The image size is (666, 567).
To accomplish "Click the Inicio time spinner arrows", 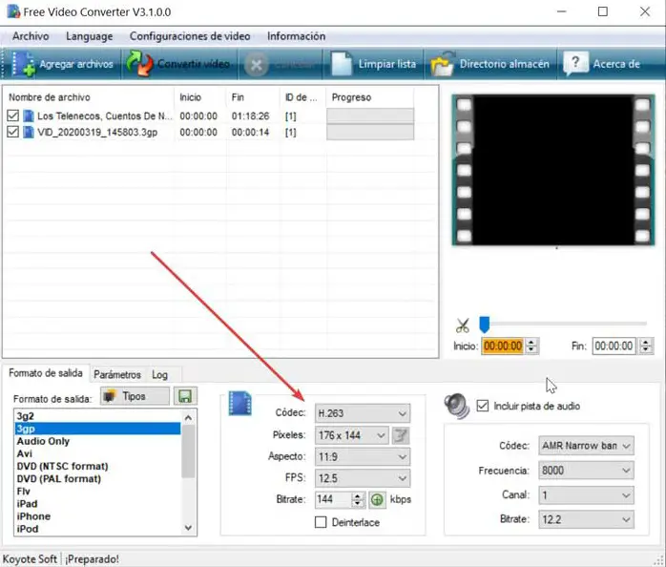I will pos(531,346).
